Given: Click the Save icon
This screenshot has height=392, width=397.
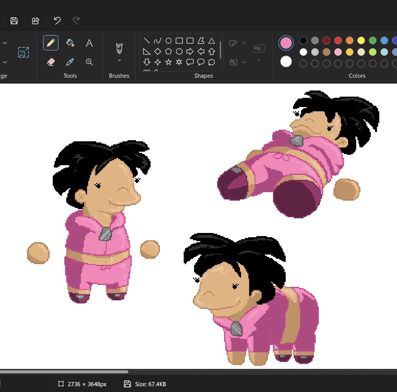Looking at the screenshot, I should tap(14, 20).
